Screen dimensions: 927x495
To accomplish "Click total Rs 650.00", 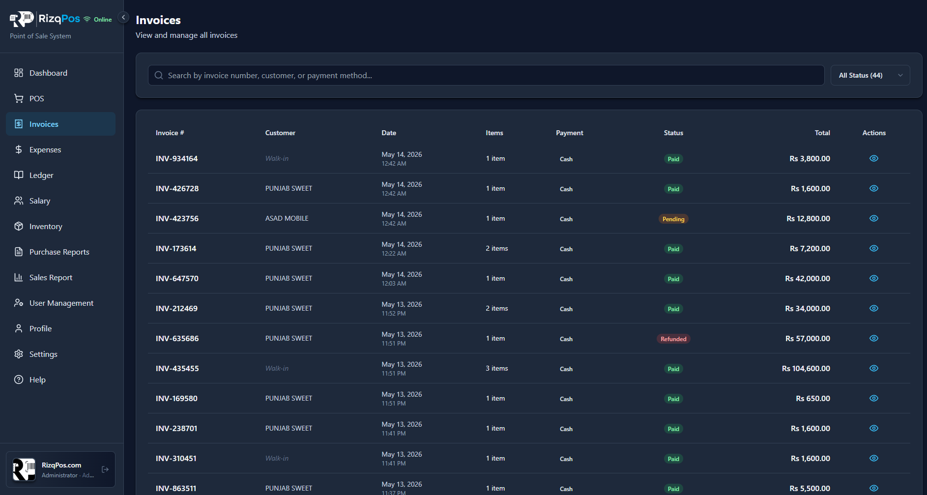I will coord(813,398).
